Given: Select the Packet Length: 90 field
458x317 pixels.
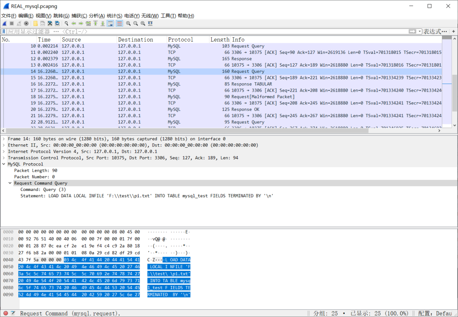Looking at the screenshot, I should click(x=36, y=171).
